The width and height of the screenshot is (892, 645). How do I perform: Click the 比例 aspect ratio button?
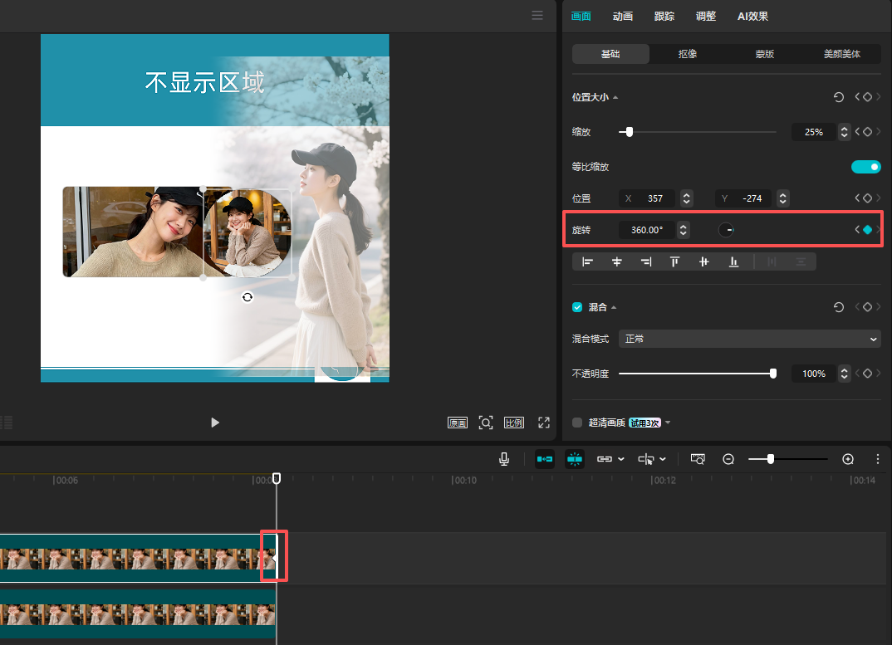point(514,423)
